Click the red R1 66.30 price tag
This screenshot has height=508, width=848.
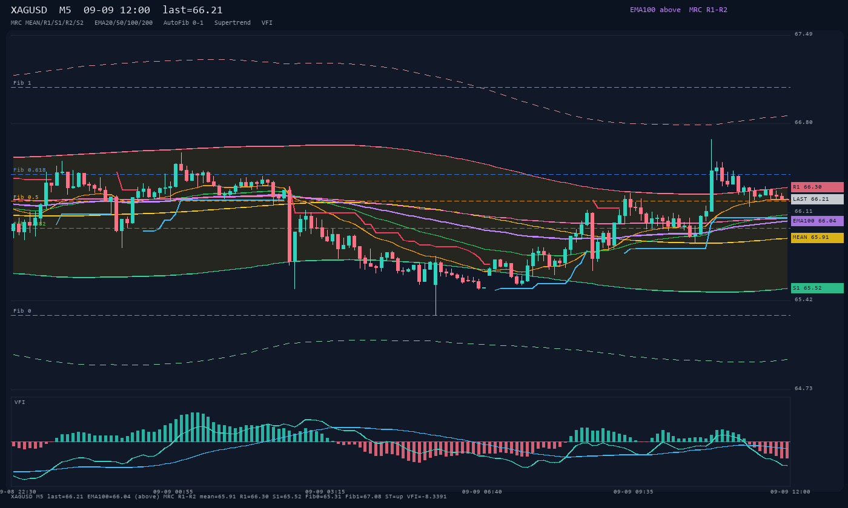817,187
